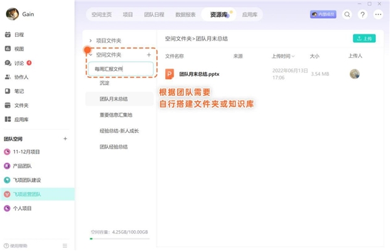This screenshot has width=390, height=251.
Task: Click the 使用帮助 link text
Action: coord(19,246)
